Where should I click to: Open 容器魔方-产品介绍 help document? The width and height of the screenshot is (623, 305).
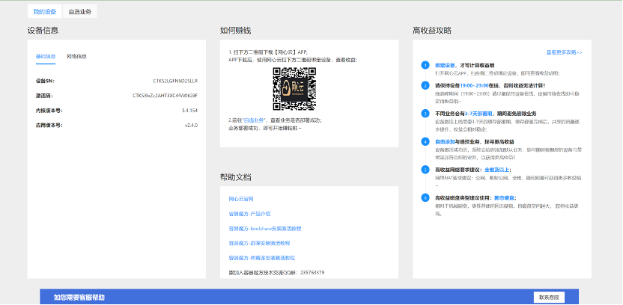pos(249,214)
